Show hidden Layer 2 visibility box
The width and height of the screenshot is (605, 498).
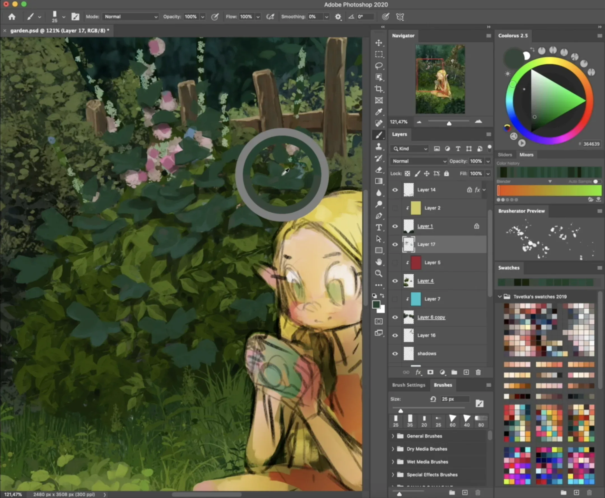pos(395,208)
